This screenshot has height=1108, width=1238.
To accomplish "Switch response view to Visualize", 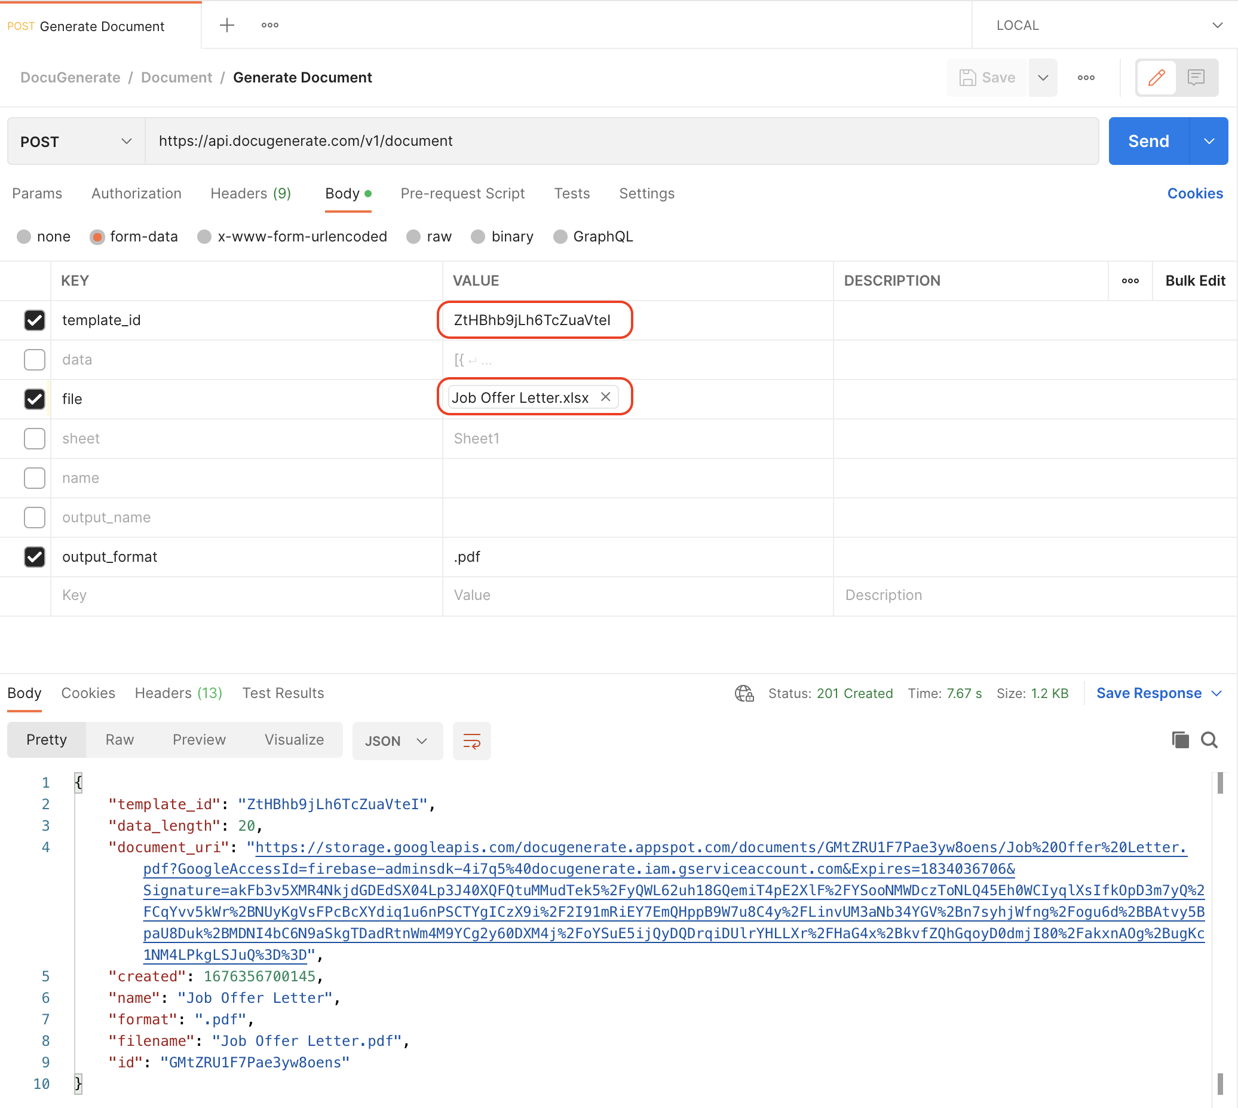I will click(x=294, y=740).
